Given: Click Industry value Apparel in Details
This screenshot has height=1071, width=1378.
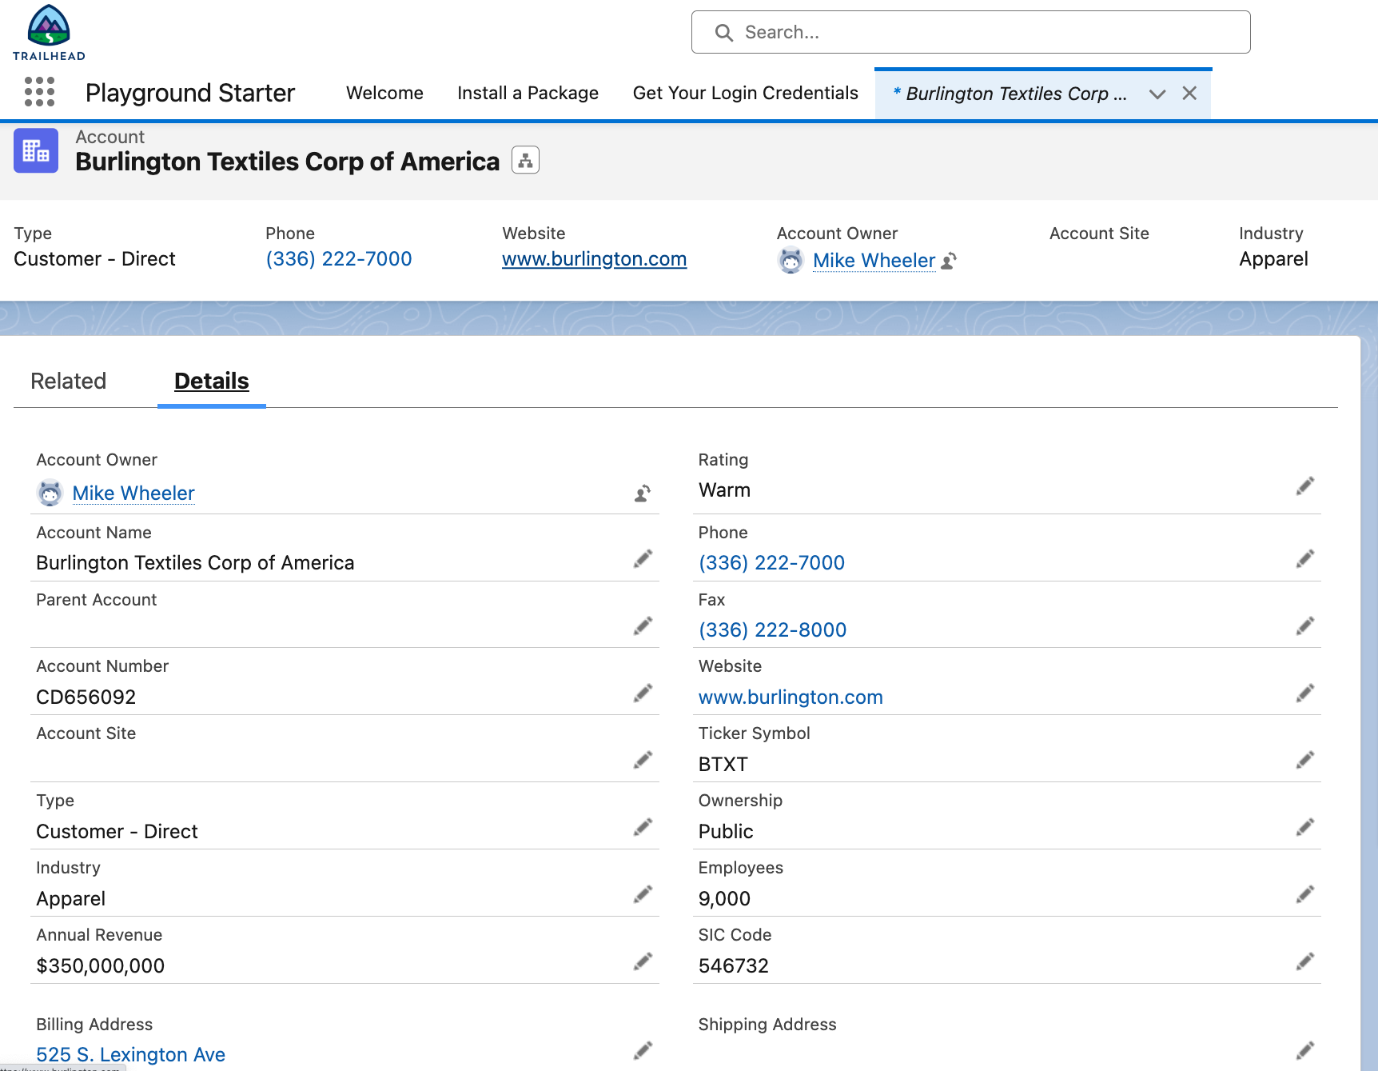Looking at the screenshot, I should point(71,899).
